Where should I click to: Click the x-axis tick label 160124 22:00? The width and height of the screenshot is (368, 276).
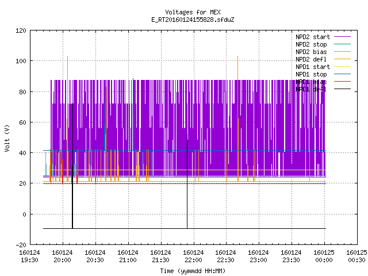(193, 256)
